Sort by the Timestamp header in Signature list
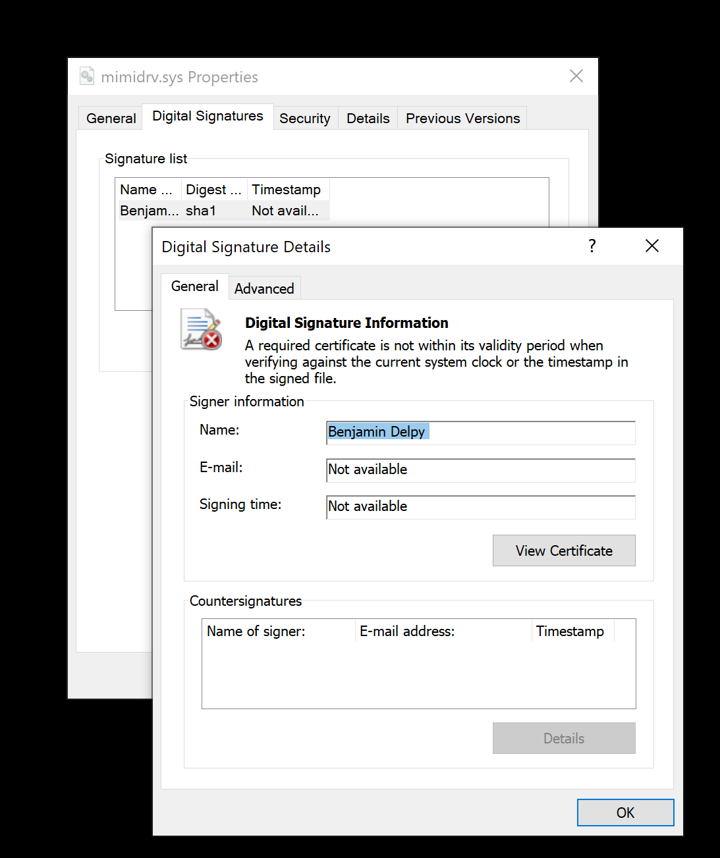720x858 pixels. 287,190
